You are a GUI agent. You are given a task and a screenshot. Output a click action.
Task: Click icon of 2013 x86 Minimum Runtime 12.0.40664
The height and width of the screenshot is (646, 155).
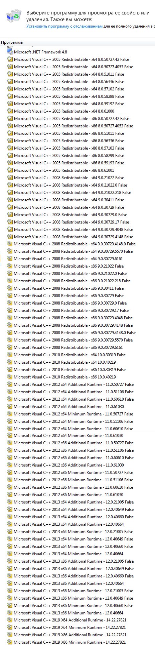coord(10,613)
